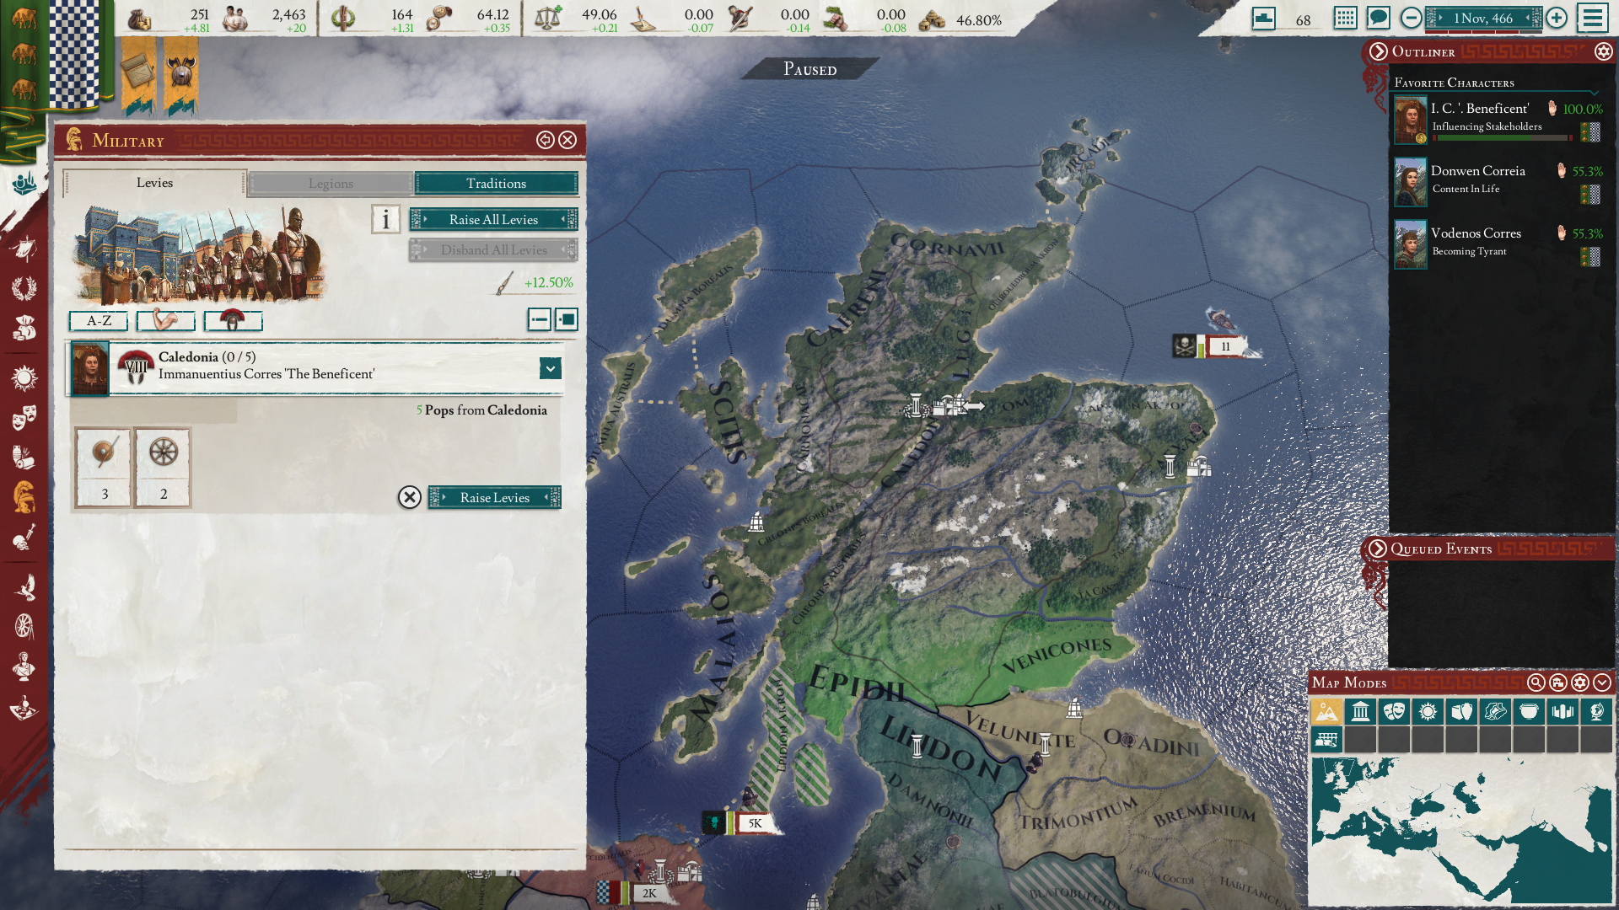Select the political map mode temple icon

pyautogui.click(x=1360, y=712)
